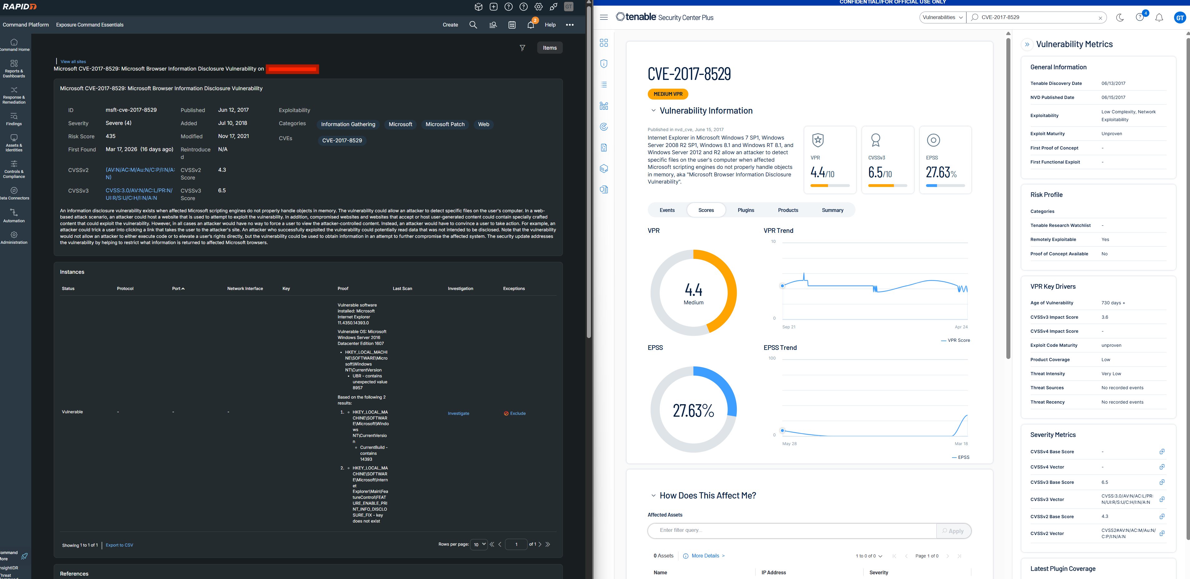Collapse Vulnerability Metrics side panel

click(1027, 44)
